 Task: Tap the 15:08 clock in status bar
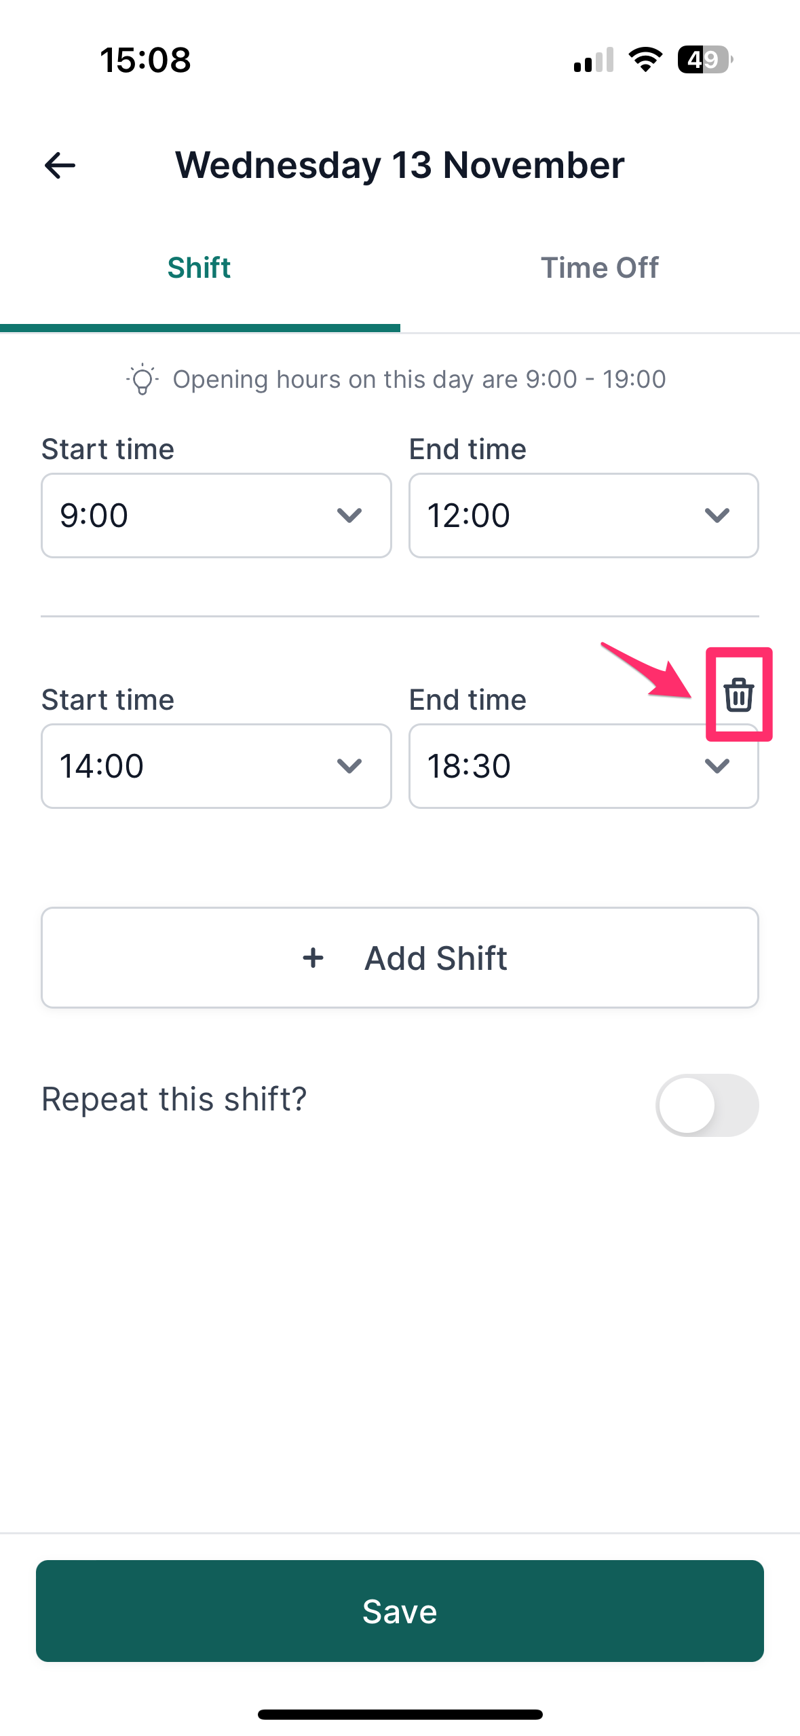145,60
